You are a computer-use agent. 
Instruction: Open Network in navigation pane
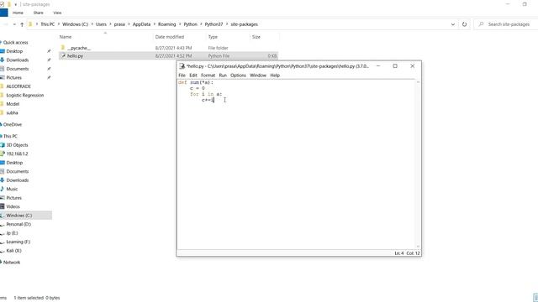tap(12, 263)
